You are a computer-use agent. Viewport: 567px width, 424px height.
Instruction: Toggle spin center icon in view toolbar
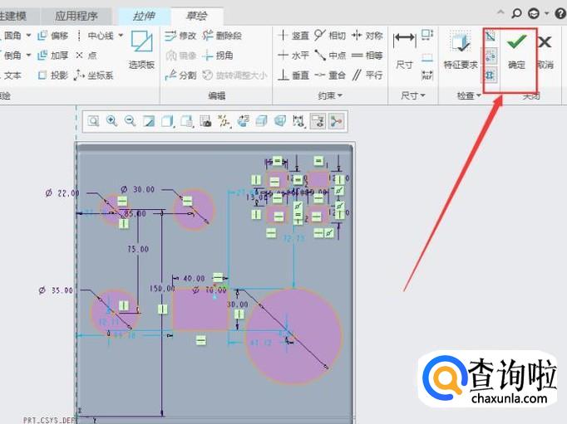337,121
